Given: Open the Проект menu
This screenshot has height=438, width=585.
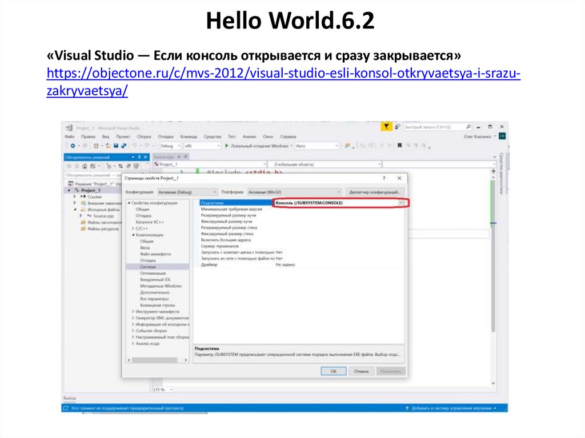Looking at the screenshot, I should pyautogui.click(x=123, y=136).
